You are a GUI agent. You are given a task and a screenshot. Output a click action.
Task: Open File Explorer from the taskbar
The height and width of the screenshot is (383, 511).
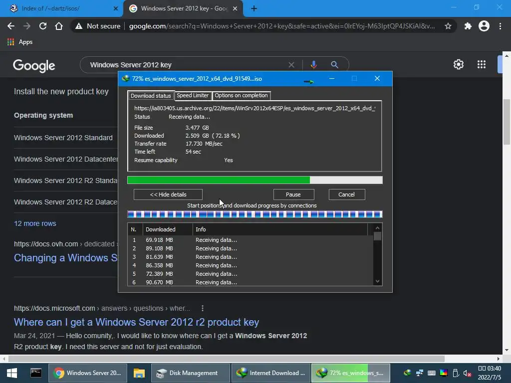pyautogui.click(x=139, y=373)
